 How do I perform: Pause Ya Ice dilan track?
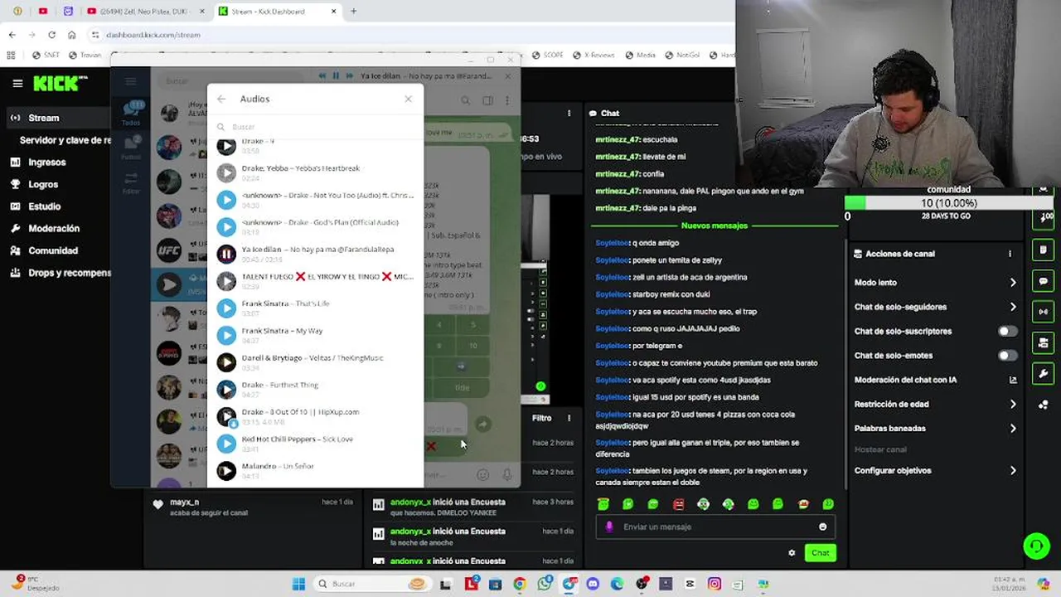pos(226,254)
